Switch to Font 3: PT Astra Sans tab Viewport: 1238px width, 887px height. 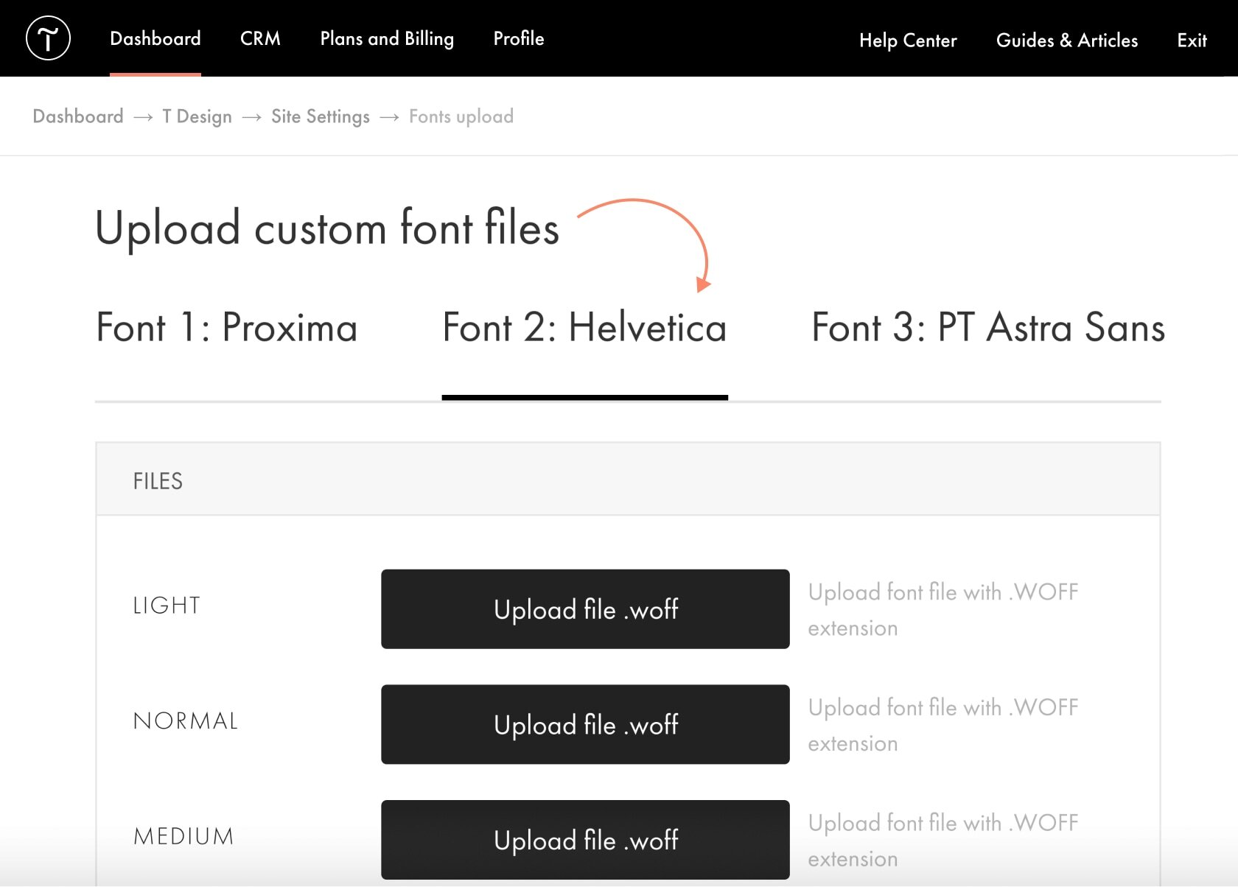[987, 328]
